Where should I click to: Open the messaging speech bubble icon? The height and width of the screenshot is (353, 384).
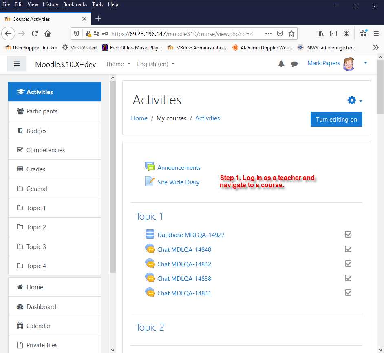294,64
